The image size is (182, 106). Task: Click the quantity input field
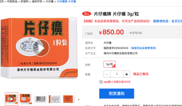tap(117, 74)
